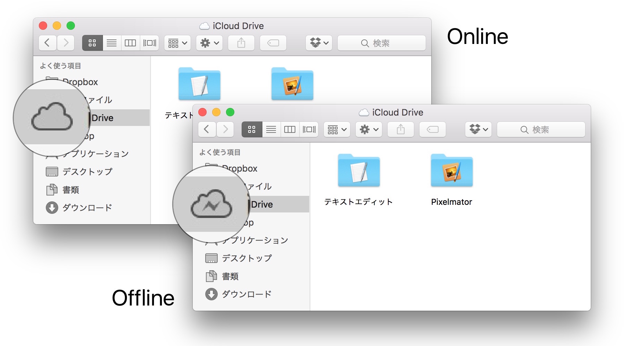Click Pixelmator folder label in Offline window
This screenshot has width=624, height=346.
(x=452, y=202)
